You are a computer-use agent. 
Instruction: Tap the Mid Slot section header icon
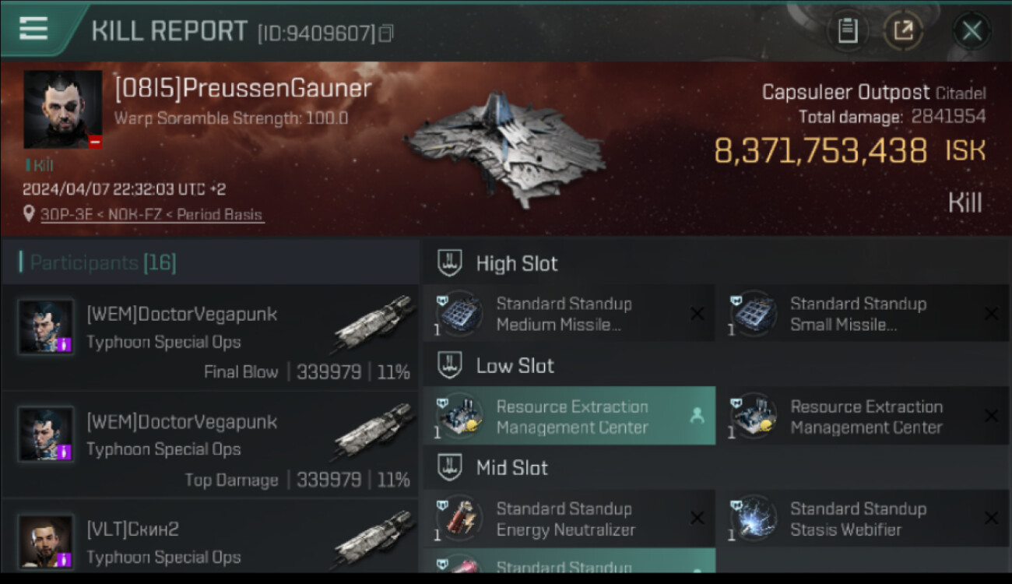point(449,467)
